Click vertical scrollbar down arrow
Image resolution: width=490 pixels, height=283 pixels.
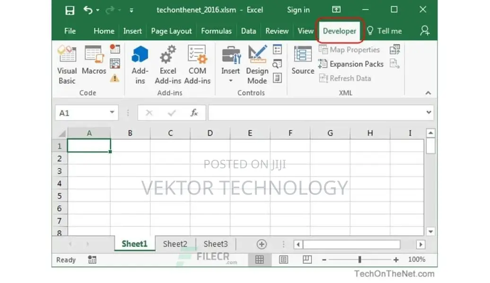430,232
